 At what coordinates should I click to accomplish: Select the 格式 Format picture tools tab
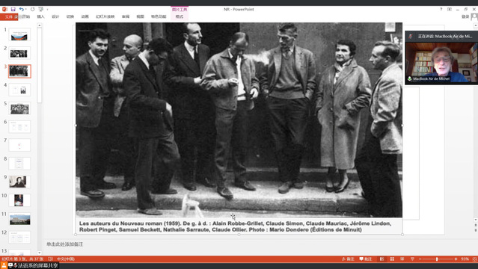point(180,16)
